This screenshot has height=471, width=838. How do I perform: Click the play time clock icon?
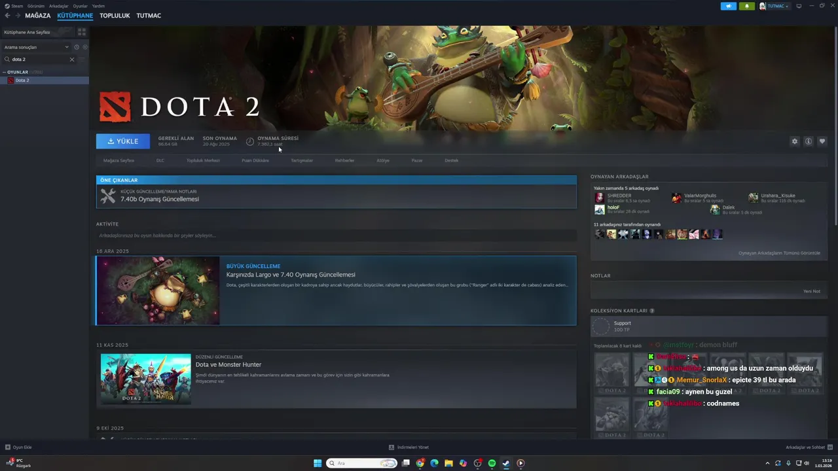[250, 141]
